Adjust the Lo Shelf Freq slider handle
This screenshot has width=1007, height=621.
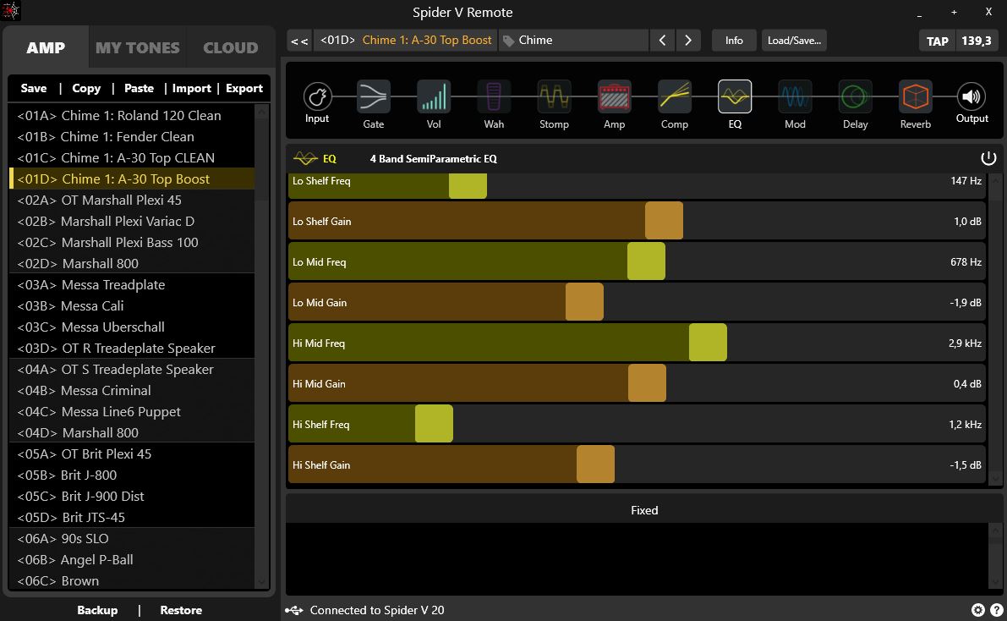click(x=468, y=186)
